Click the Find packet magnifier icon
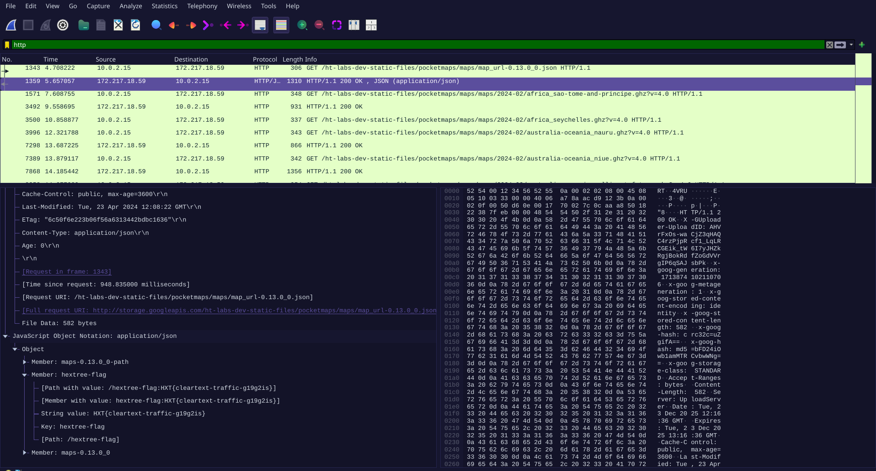 point(156,25)
